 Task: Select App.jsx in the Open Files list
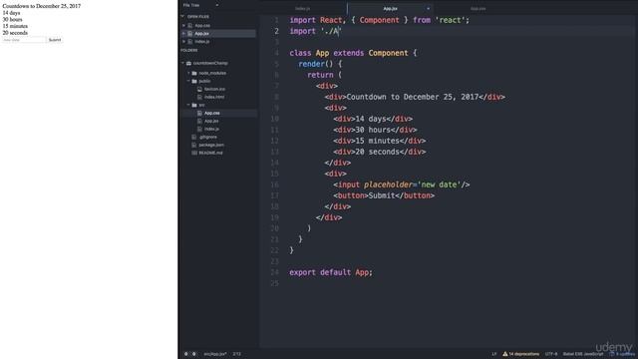click(x=201, y=33)
